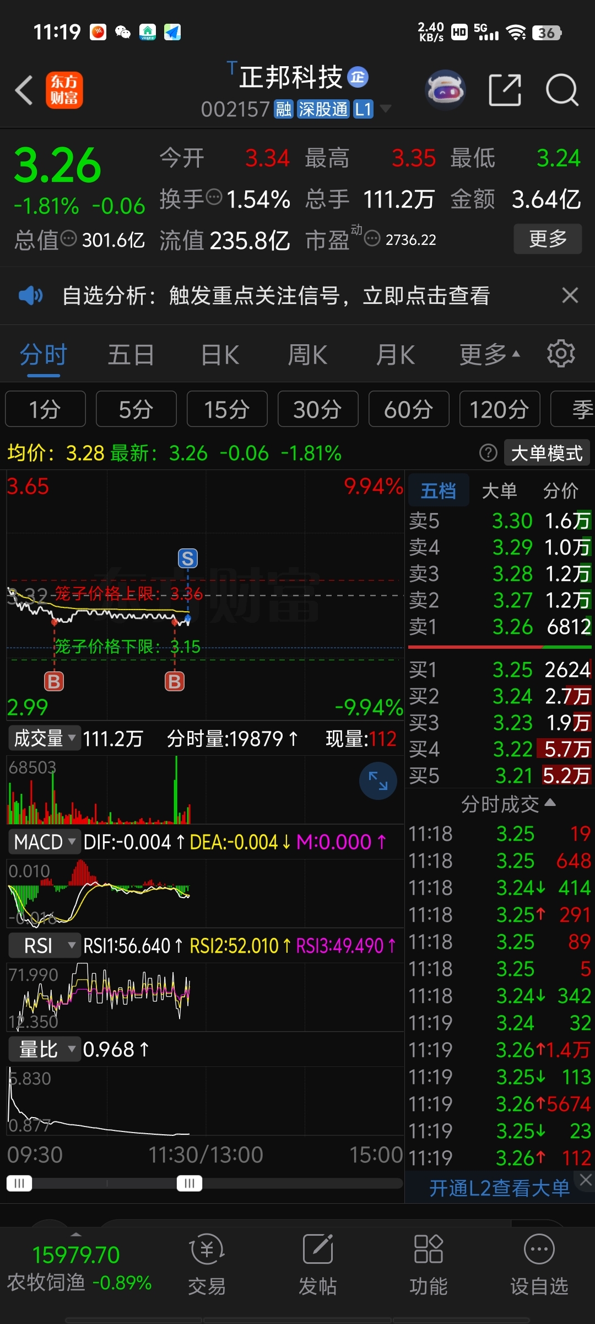
Task: Open the MACD indicator dropdown
Action: 44,842
